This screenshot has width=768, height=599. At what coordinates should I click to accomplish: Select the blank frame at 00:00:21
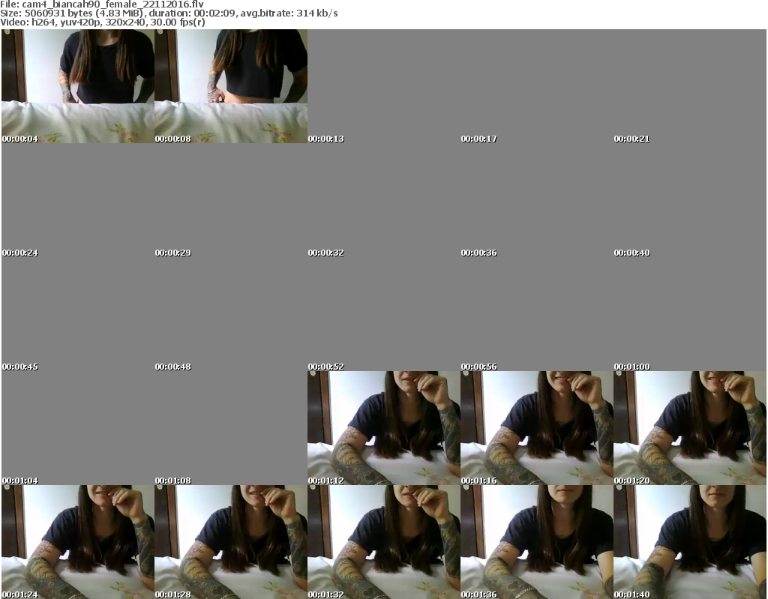(689, 86)
